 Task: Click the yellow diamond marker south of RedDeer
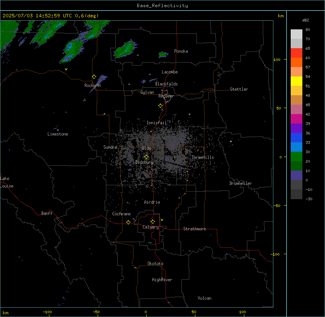click(160, 106)
